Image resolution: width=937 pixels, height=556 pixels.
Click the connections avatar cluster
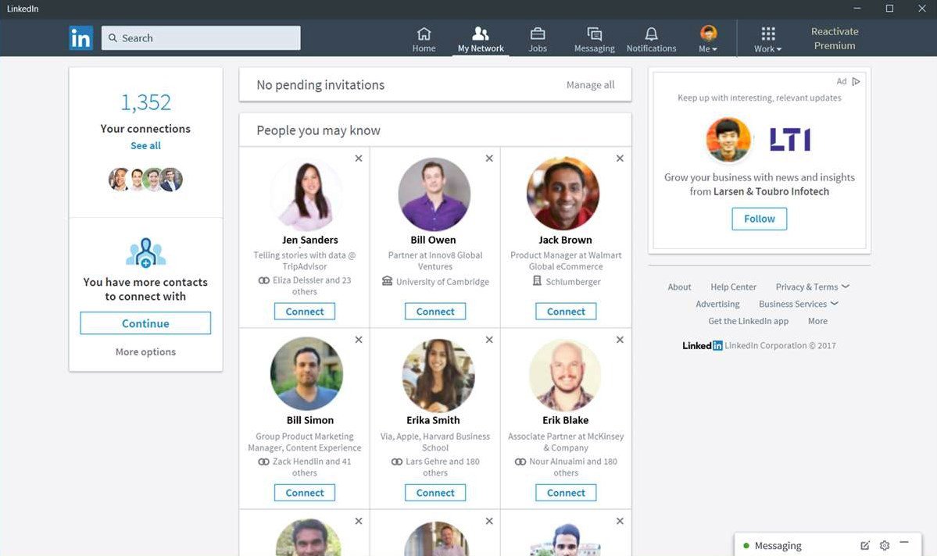pos(145,179)
